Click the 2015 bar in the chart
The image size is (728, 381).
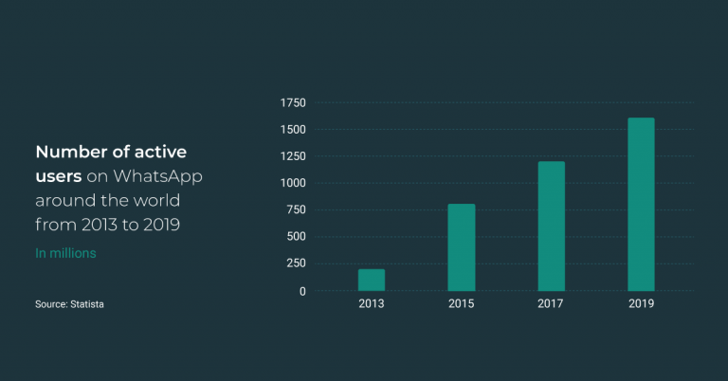tap(462, 247)
